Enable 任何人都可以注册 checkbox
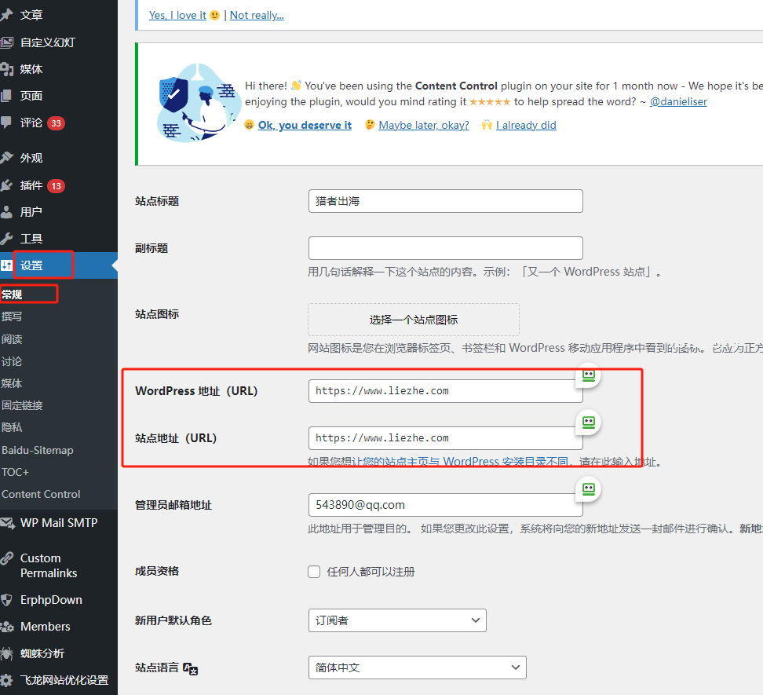Viewport: 763px width, 695px height. (x=314, y=572)
